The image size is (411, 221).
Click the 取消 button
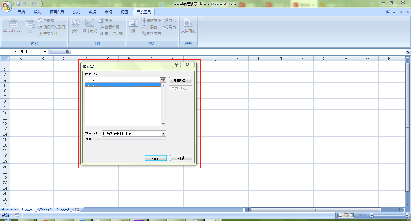click(181, 158)
